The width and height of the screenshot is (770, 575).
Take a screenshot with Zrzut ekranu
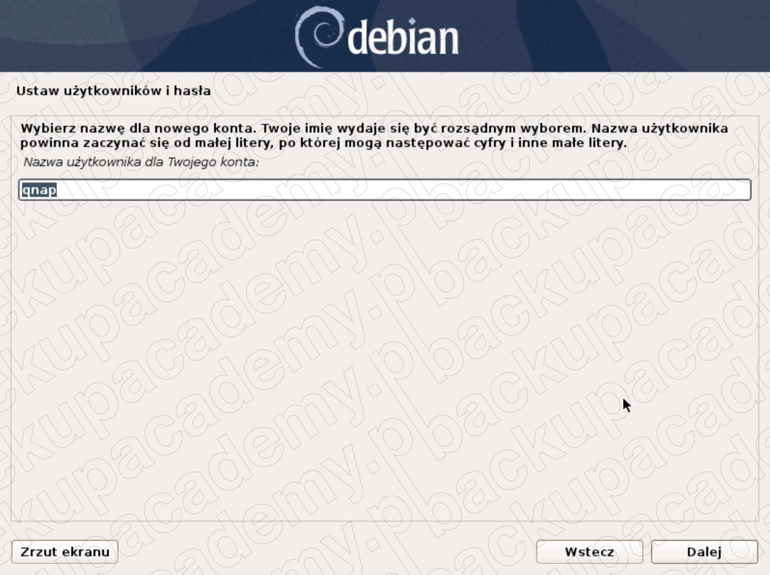[x=65, y=552]
